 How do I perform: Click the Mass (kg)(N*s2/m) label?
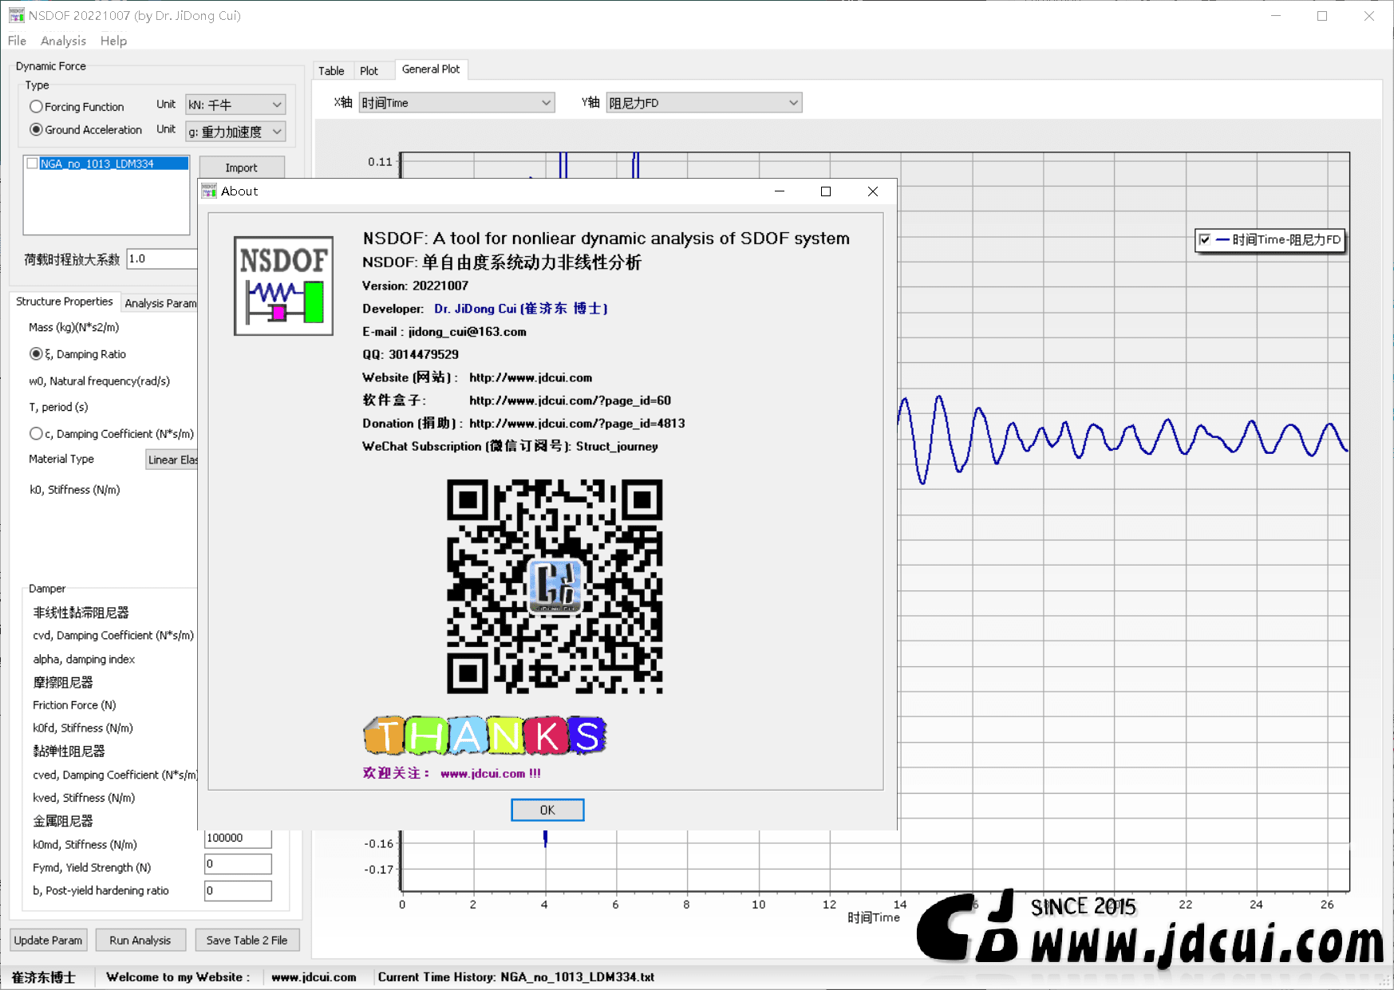coord(74,327)
